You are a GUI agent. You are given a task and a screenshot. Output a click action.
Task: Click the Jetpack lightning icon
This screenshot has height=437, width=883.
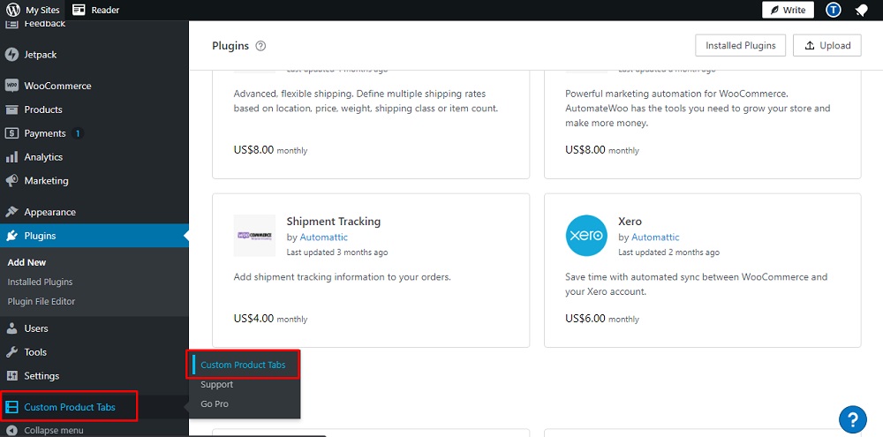11,55
